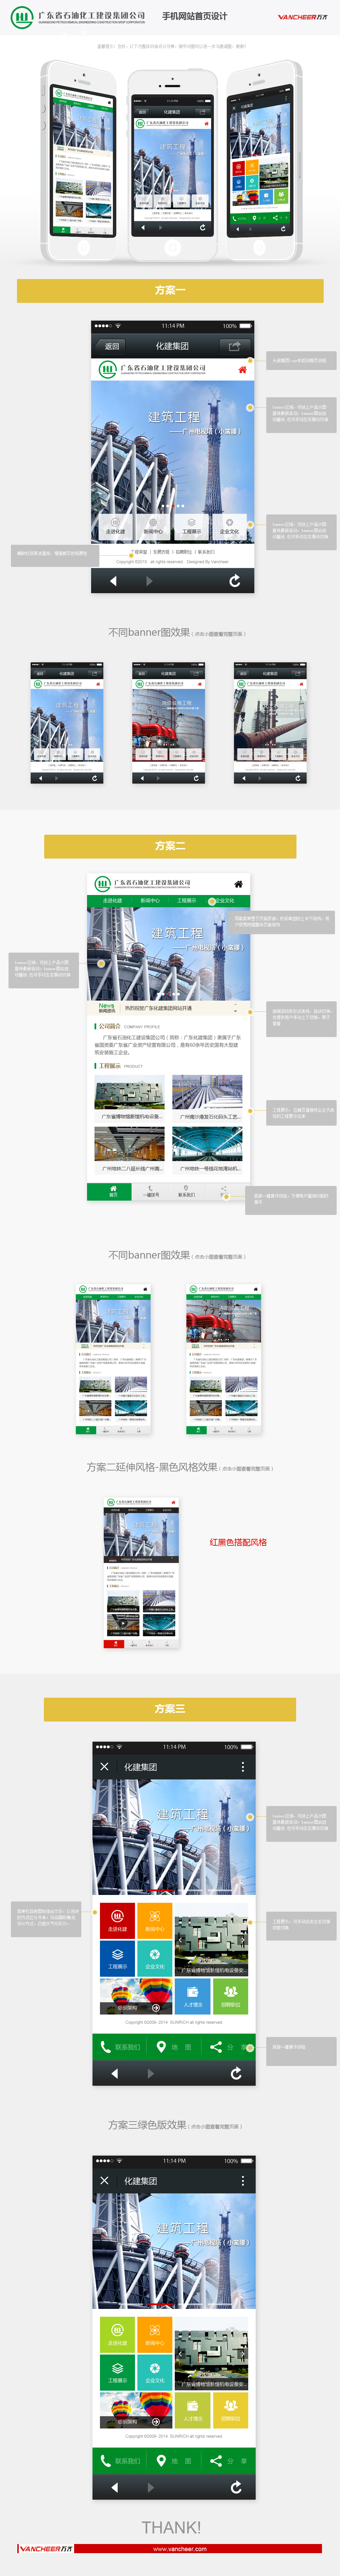Tap close X icon in red-tile 方案三 mockup
This screenshot has width=340, height=2576.
point(105,1767)
